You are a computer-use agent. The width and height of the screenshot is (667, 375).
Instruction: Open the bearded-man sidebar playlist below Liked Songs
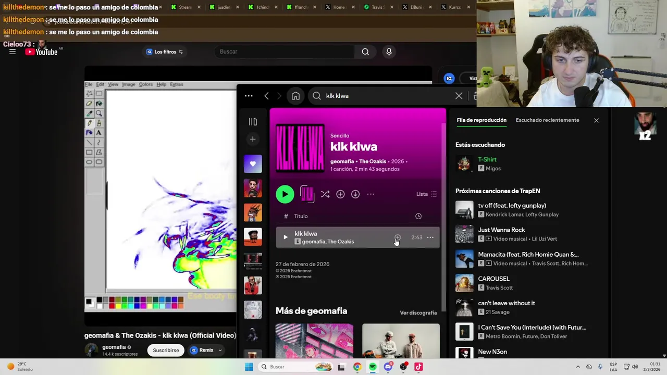253,188
